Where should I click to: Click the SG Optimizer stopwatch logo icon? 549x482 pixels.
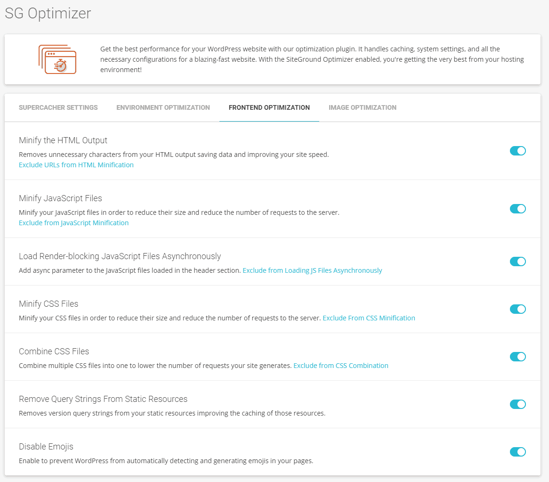(57, 59)
